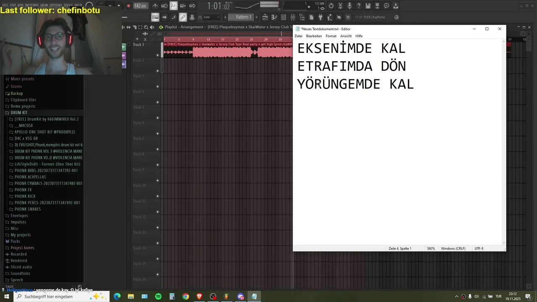Open the Bearbeiten menu in Editor
This screenshot has width=537, height=302.
[x=314, y=36]
